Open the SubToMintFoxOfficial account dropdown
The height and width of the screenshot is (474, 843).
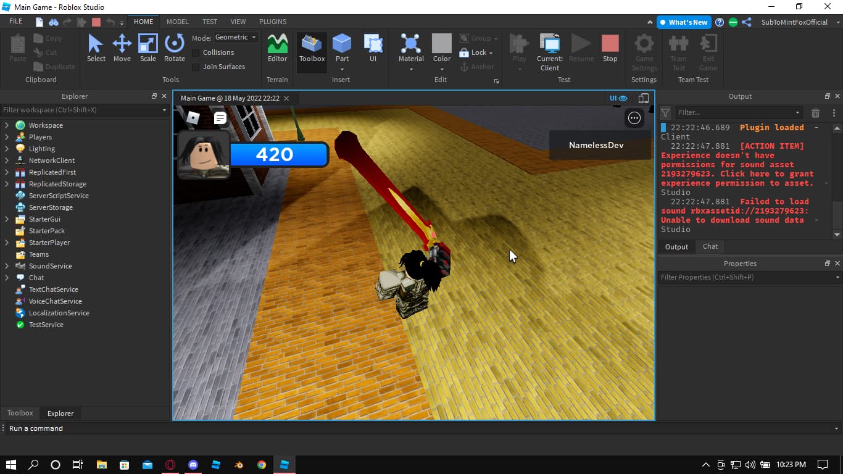(800, 22)
